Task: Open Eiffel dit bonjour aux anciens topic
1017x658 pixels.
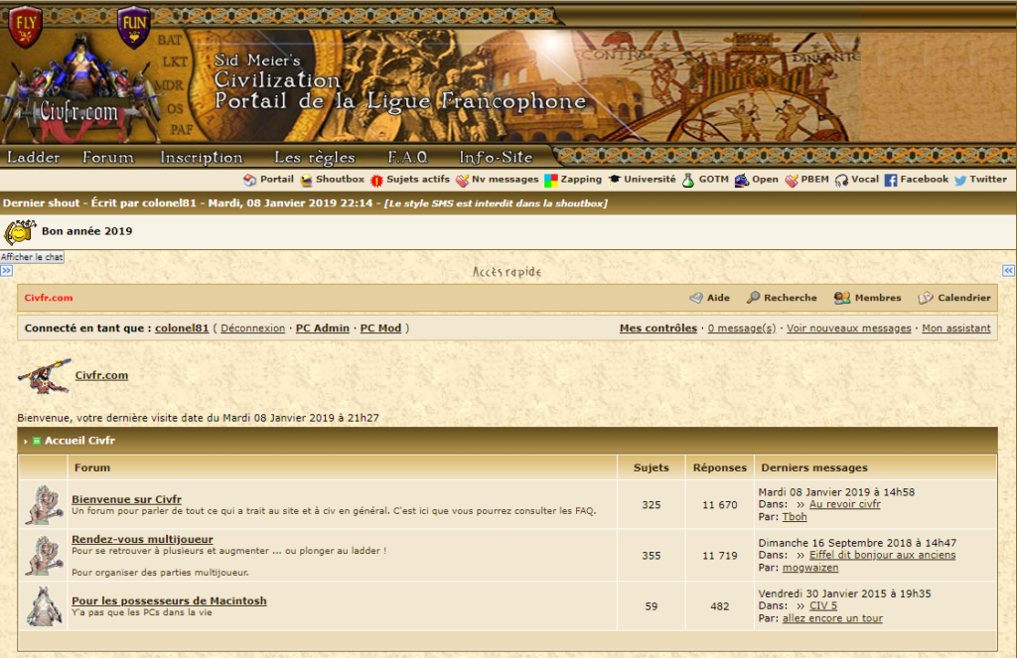Action: 882,555
